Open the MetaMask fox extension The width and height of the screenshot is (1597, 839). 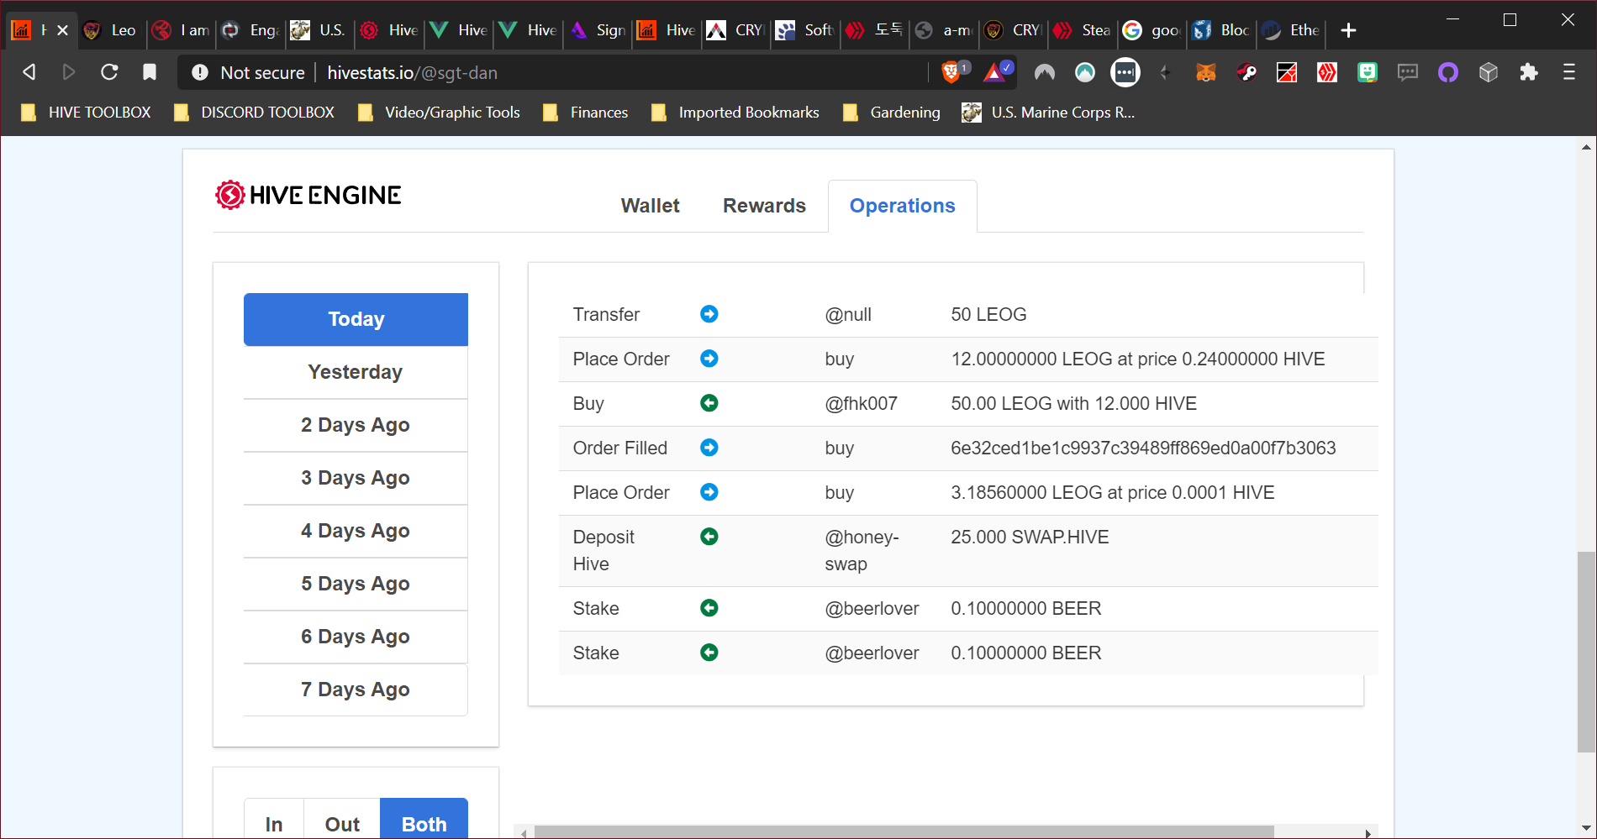(x=1206, y=72)
